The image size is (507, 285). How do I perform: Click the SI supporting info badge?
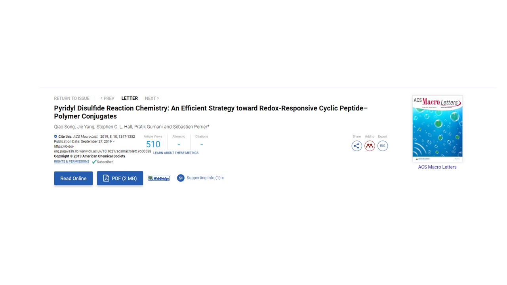pyautogui.click(x=181, y=178)
